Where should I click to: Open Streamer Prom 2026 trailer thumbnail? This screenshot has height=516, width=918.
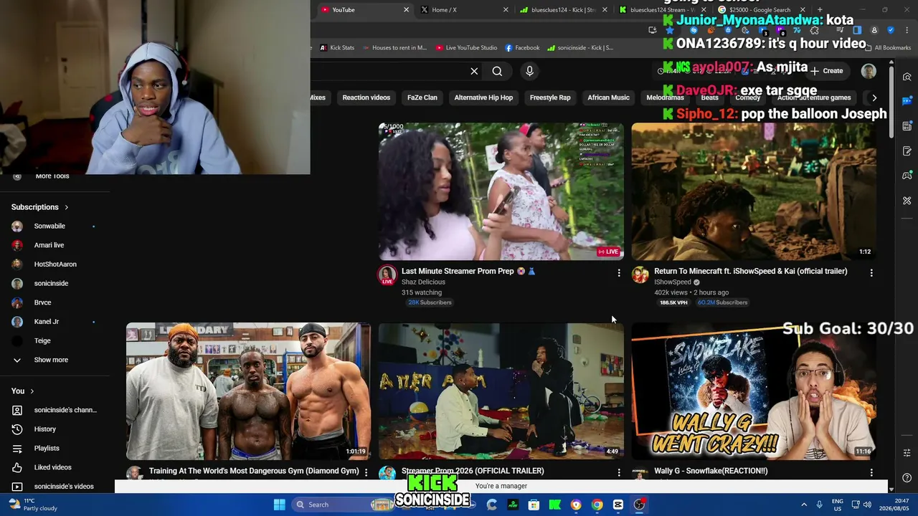[501, 391]
